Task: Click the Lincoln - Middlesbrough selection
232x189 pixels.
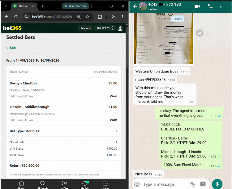Action: [29, 107]
